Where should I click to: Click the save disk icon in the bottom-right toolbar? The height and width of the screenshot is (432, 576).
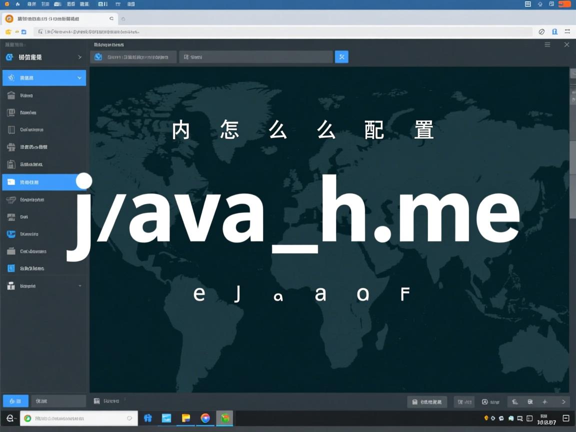coord(414,401)
